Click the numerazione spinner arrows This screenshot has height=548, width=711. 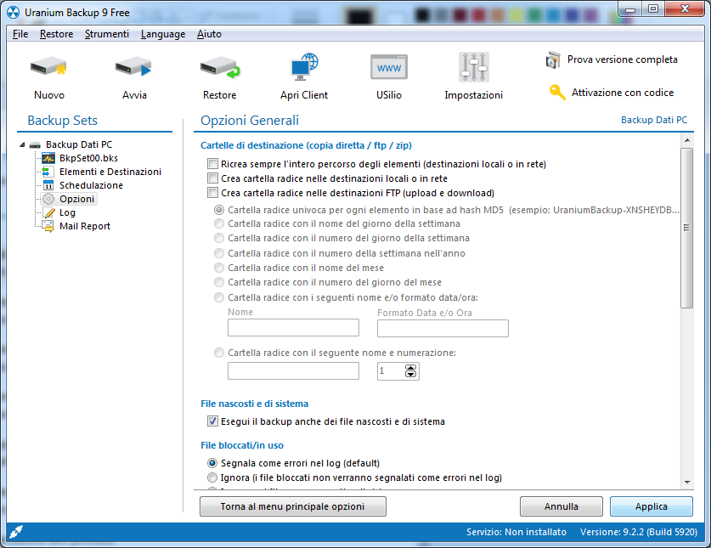pos(410,371)
